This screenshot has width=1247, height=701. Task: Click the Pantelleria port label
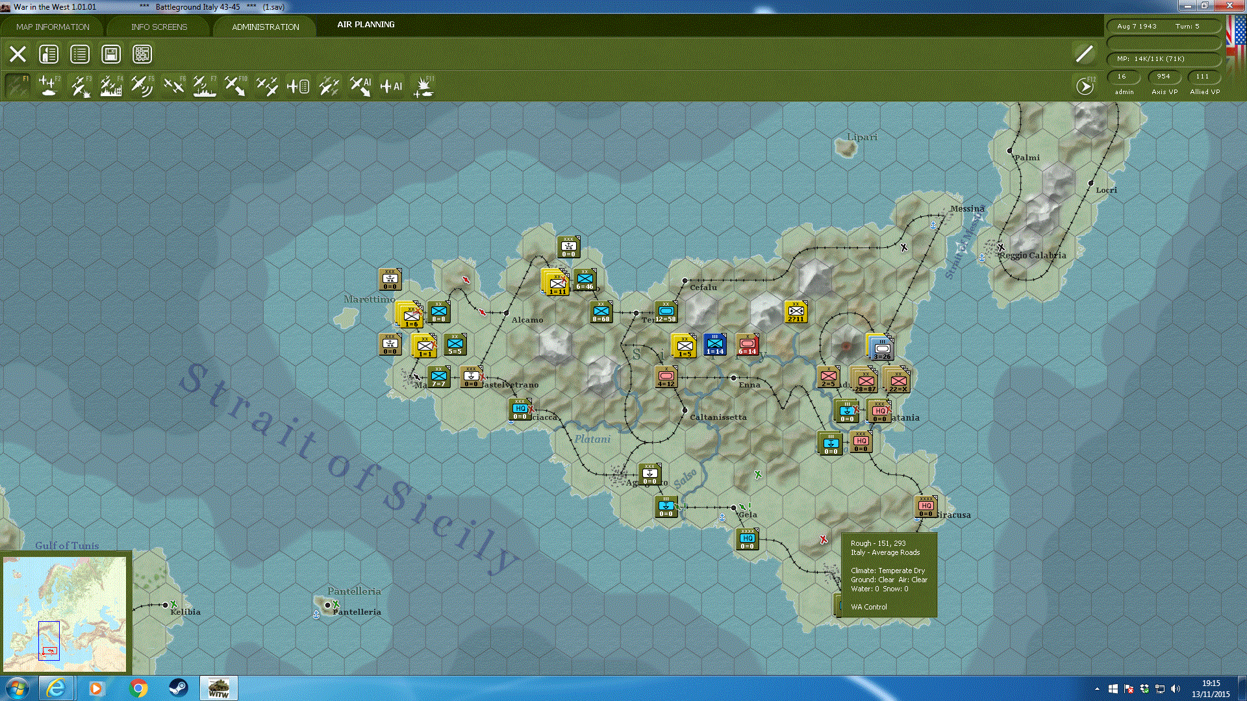pyautogui.click(x=357, y=612)
